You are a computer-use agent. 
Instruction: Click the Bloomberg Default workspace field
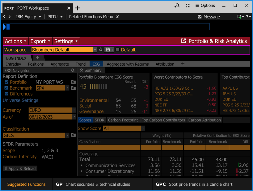click(62, 50)
